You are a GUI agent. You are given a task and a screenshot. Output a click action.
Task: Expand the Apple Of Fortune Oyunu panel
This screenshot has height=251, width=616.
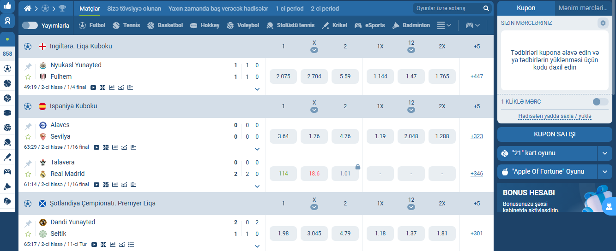605,172
